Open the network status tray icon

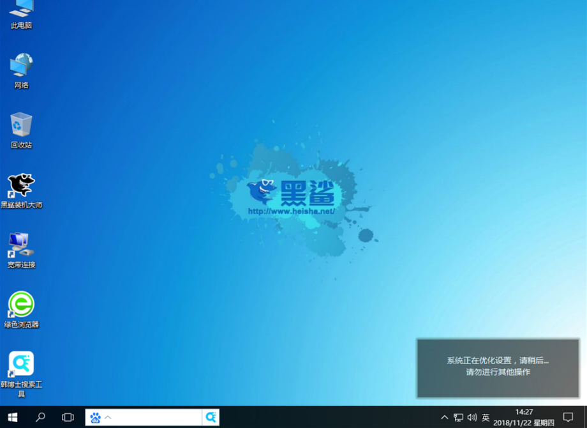457,417
